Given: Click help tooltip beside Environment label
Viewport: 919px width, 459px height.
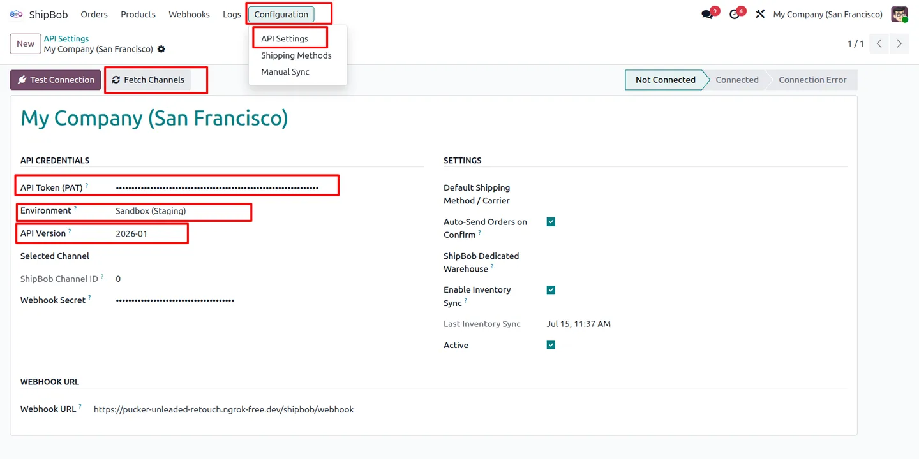Looking at the screenshot, I should (x=75, y=208).
